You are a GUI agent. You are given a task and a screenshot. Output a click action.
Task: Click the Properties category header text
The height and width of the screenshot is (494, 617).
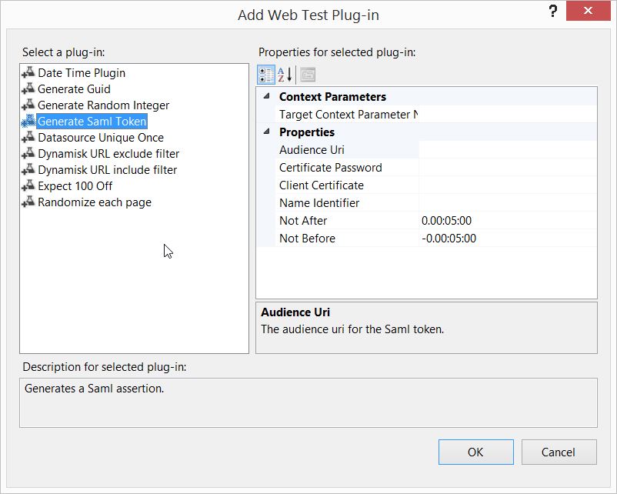click(x=307, y=132)
